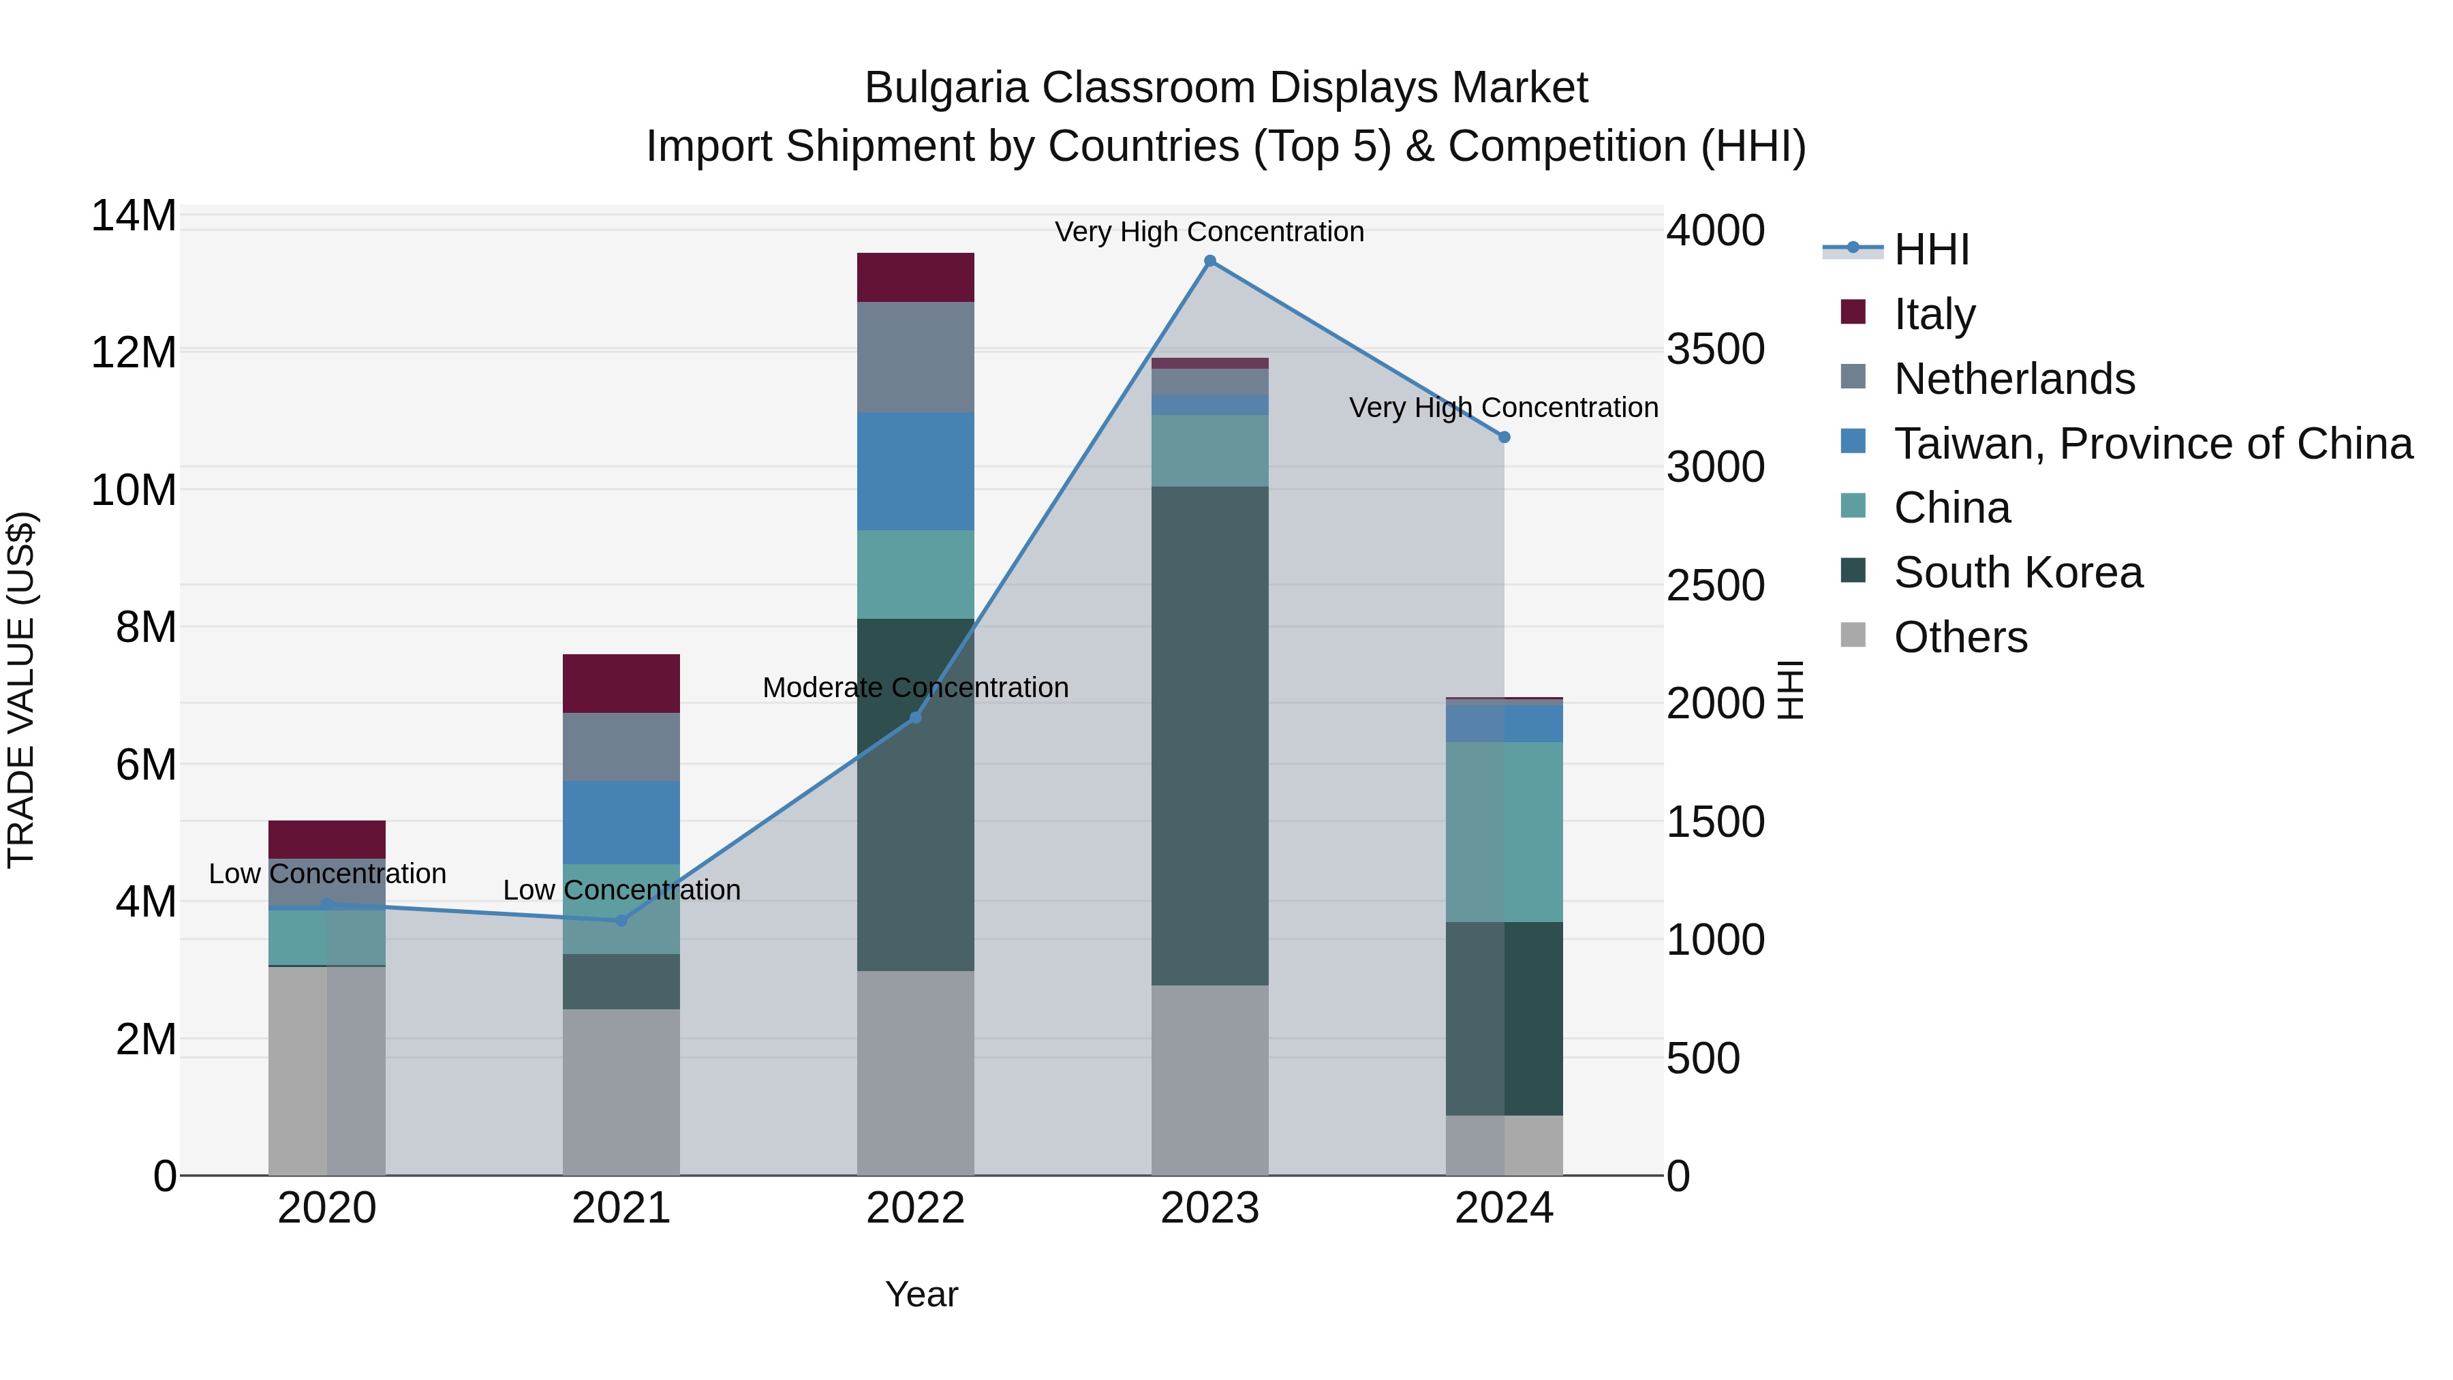Click the China segment of the 2024 bar
Image resolution: width=2453 pixels, height=1380 pixels.
(x=1505, y=832)
